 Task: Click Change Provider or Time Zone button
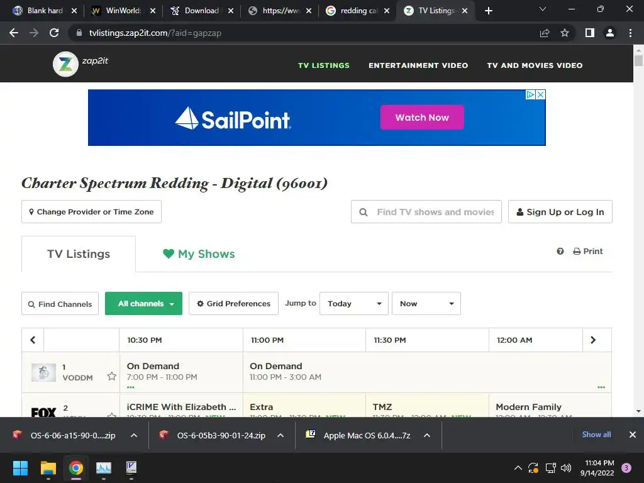pos(91,211)
